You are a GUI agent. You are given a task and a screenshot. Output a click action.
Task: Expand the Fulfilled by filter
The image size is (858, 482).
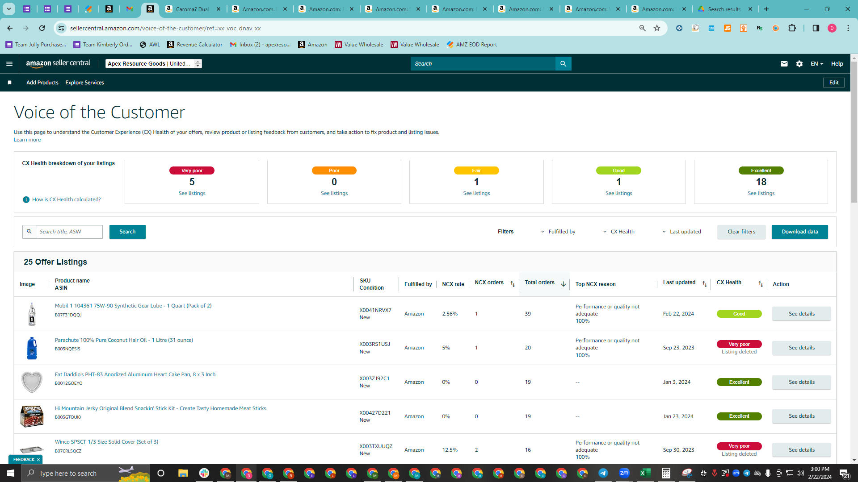pyautogui.click(x=558, y=232)
